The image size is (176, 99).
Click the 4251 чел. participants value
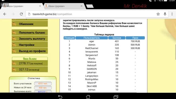(x=43, y=84)
